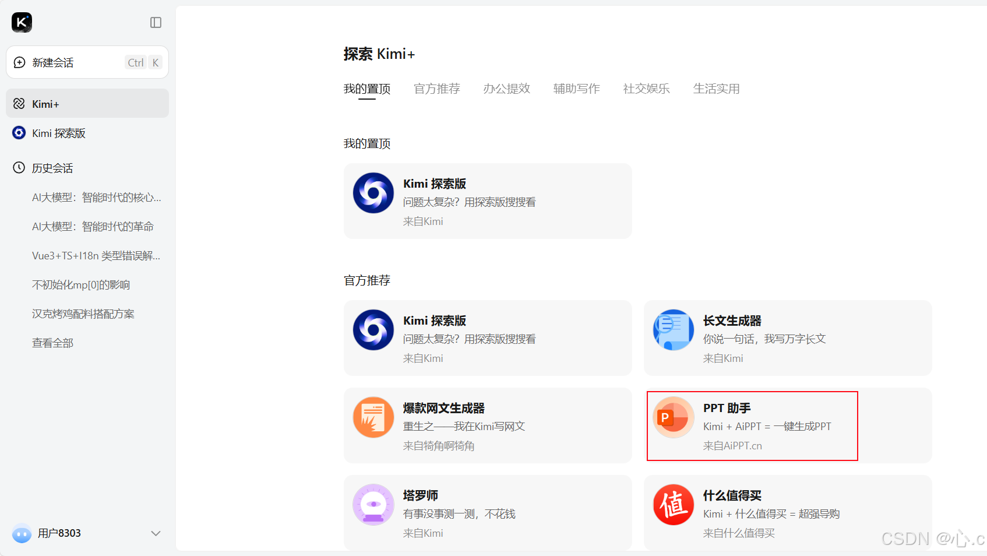Open the 长文生成器 card title
Image resolution: width=987 pixels, height=556 pixels.
pos(732,321)
